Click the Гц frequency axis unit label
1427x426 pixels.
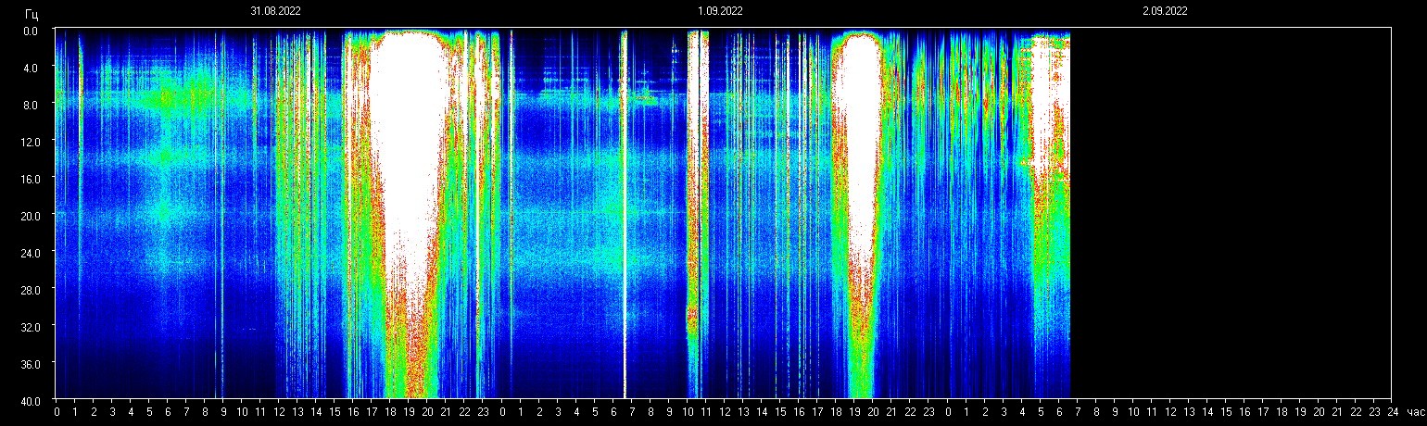tap(32, 14)
